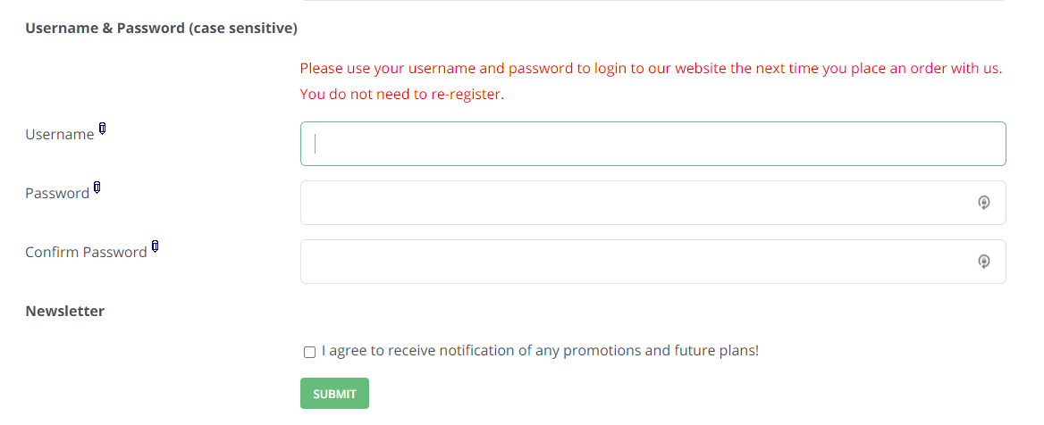Click the Username label text
The image size is (1044, 425).
click(60, 134)
